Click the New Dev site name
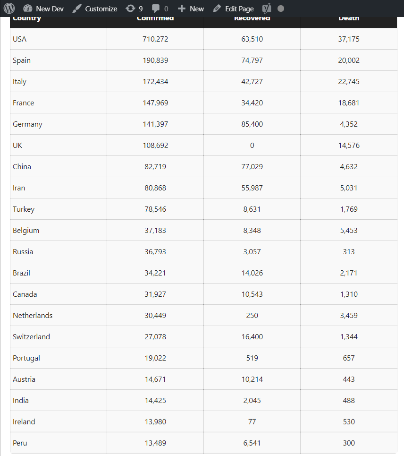The height and width of the screenshot is (456, 404). (x=50, y=9)
